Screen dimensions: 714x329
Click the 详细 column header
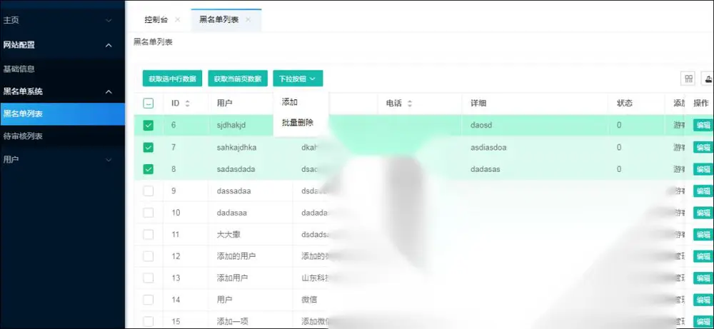(x=478, y=103)
